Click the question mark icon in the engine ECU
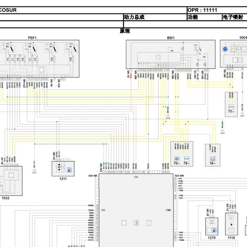Viewport: 247px width, 247px height. pos(149,223)
